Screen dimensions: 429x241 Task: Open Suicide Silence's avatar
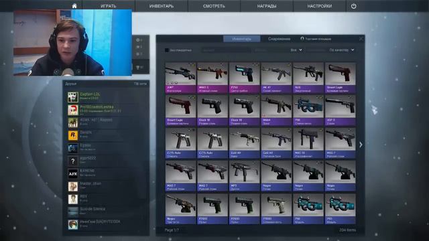[x=73, y=212]
